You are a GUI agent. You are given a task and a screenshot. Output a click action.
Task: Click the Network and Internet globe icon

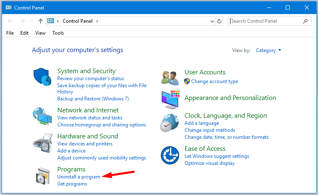(43, 116)
